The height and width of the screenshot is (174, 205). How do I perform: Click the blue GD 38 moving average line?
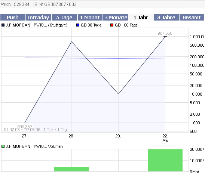tap(95, 58)
